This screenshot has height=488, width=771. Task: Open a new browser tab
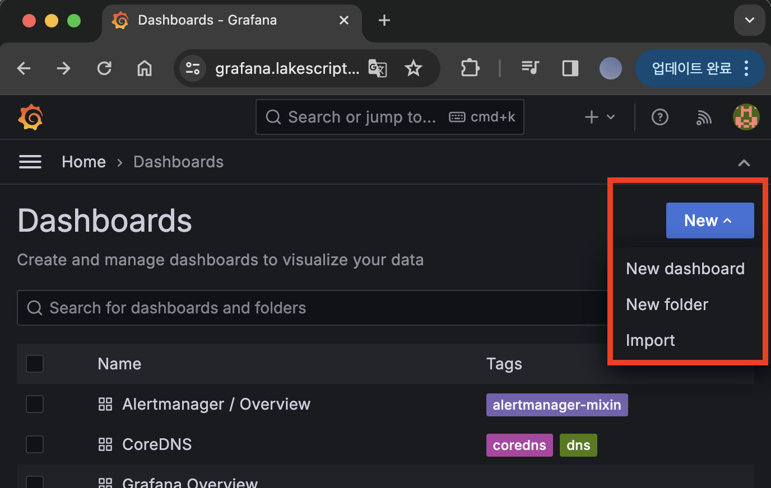point(384,21)
